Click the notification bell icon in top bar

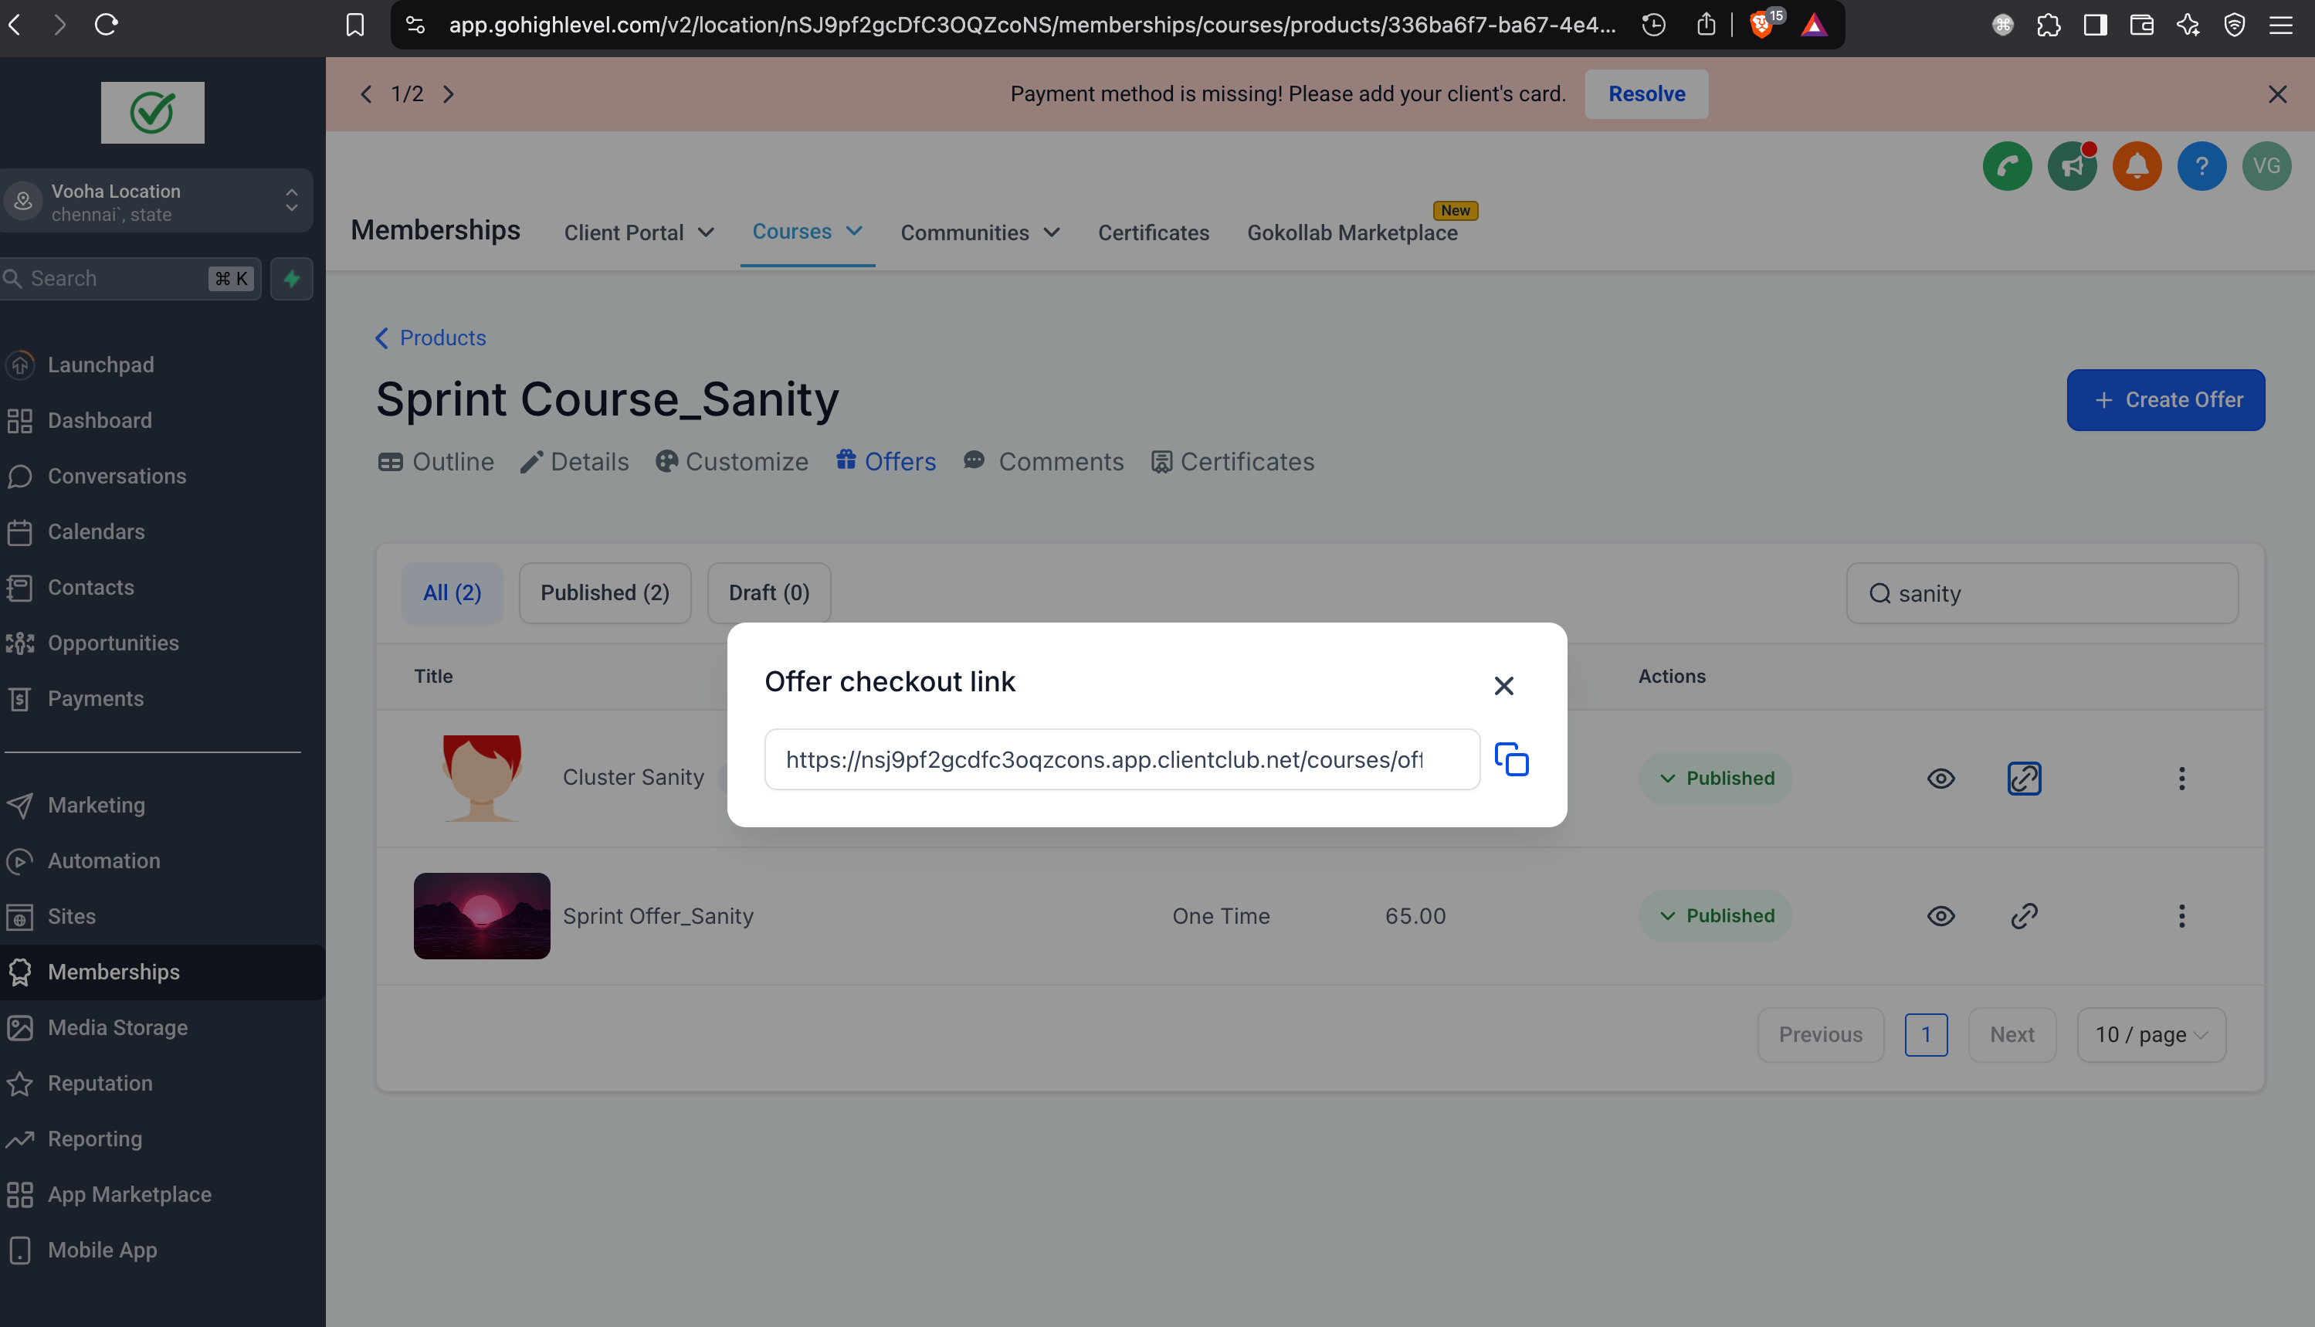tap(2135, 165)
